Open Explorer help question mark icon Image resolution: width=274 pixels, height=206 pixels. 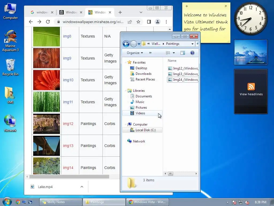pyautogui.click(x=192, y=53)
